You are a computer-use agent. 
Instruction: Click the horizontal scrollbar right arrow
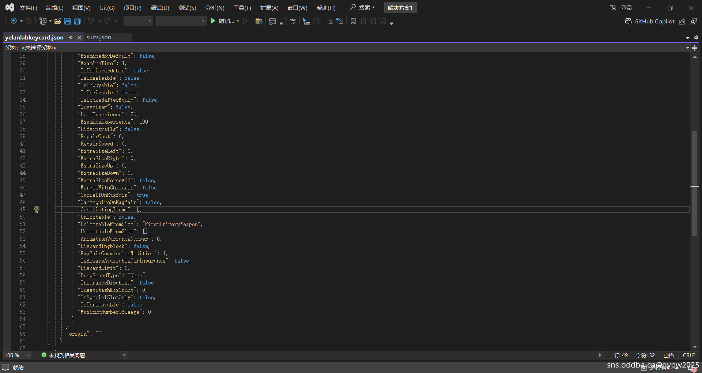(x=600, y=355)
